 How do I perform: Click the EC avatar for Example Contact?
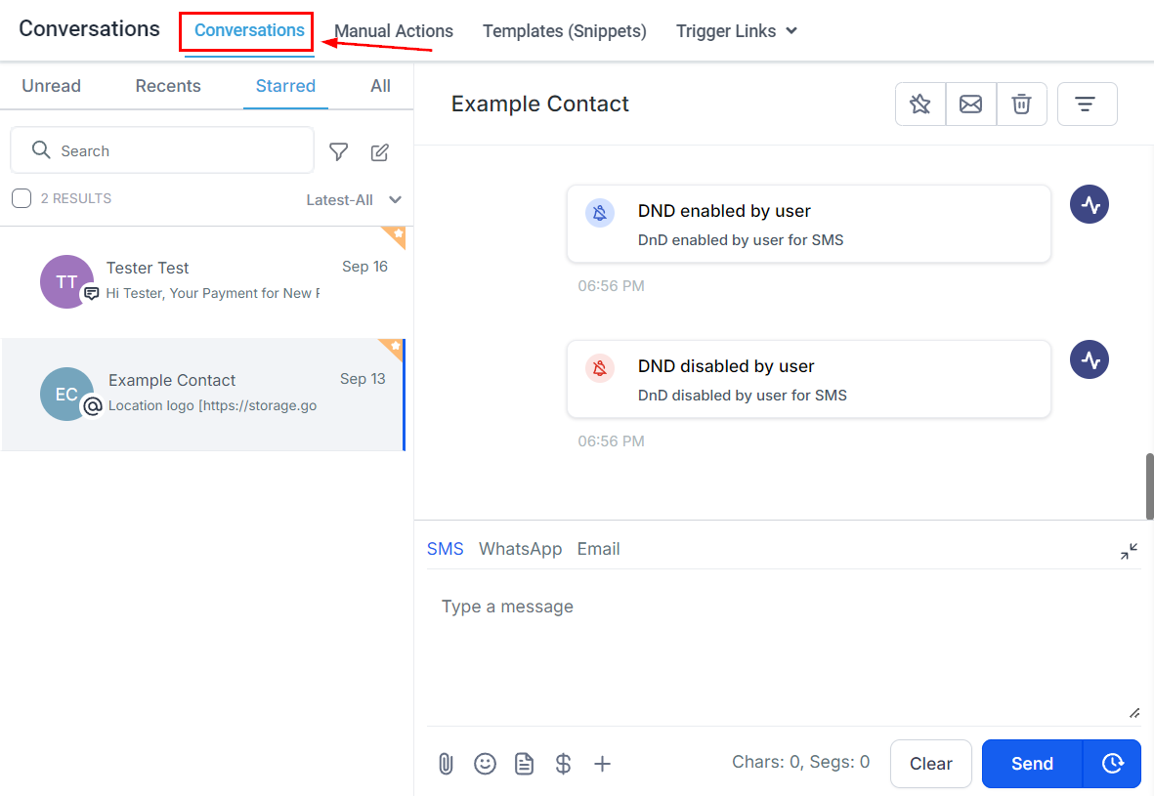66,394
